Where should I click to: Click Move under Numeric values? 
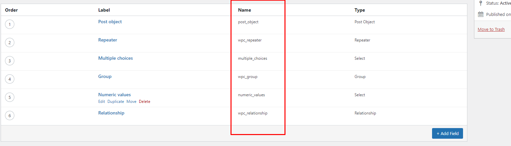pos(131,102)
